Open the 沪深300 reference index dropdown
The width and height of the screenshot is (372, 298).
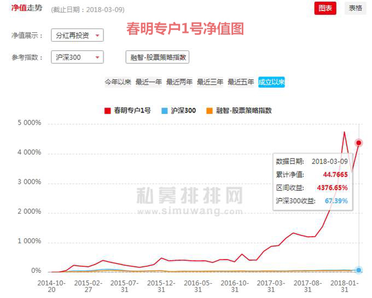click(77, 57)
